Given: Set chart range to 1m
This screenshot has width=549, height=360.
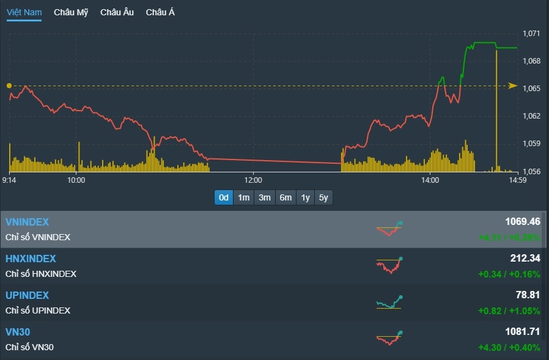Looking at the screenshot, I should click(244, 197).
